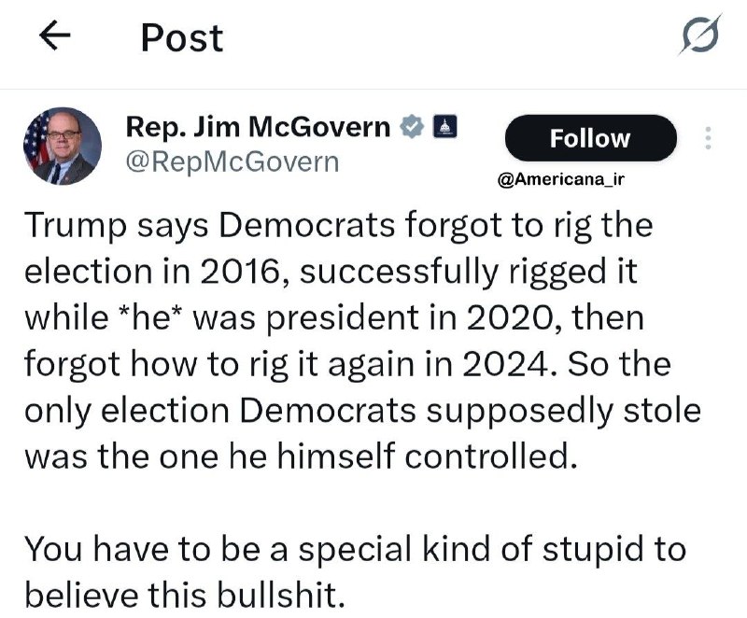The image size is (747, 618).
Task: Tap the final line 'believe this bullshit.'
Action: point(184,596)
